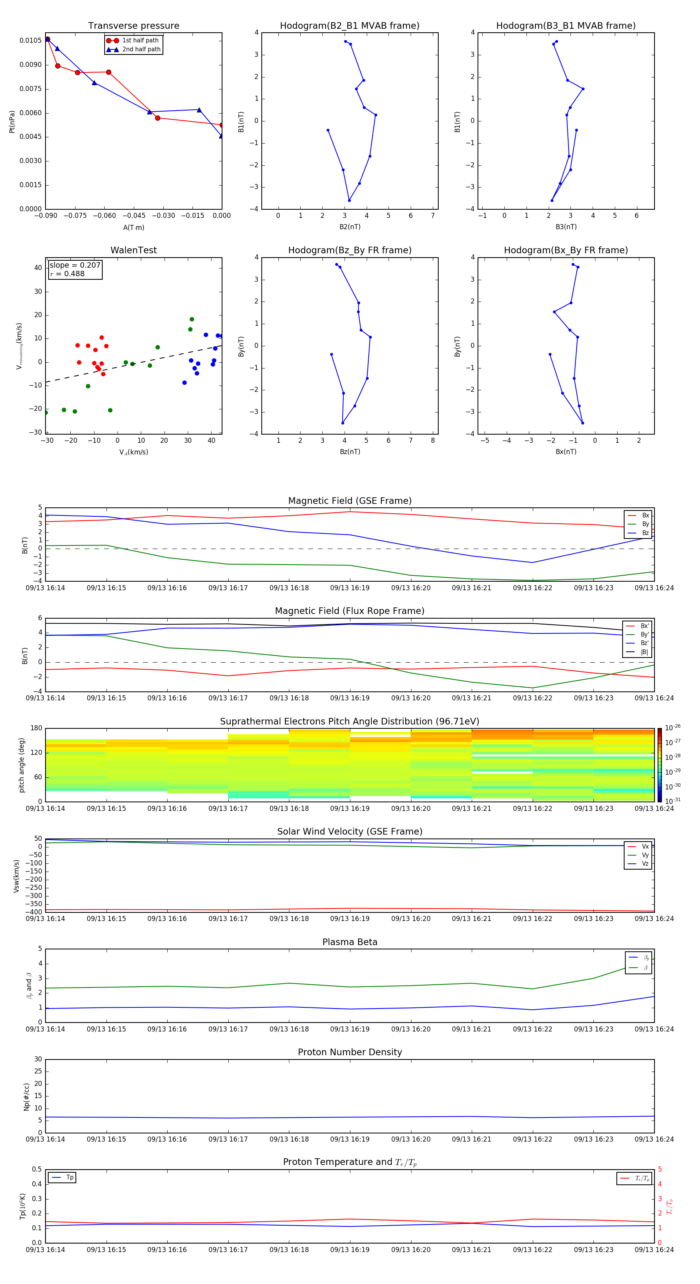Click the Bx' legend entry in Flux Rope plot
This screenshot has width=700, height=1284.
pyautogui.click(x=637, y=626)
